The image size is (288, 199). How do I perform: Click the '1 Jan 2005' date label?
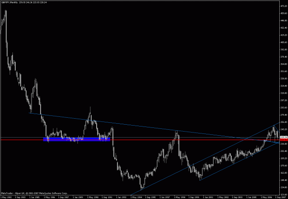click(252, 197)
